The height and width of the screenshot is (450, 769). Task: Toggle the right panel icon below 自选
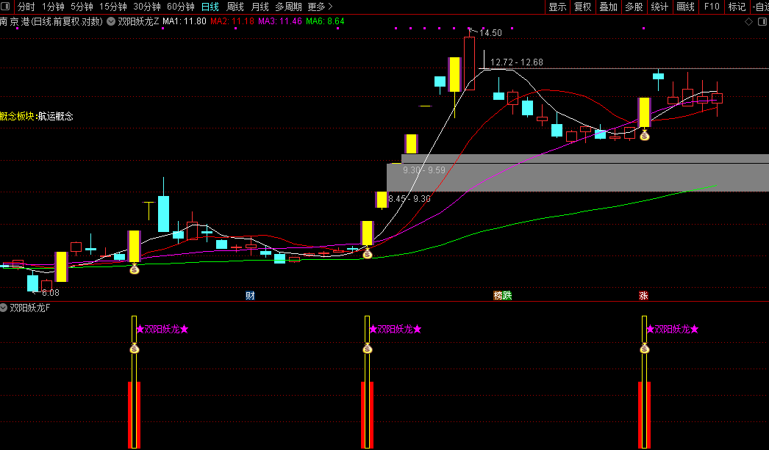coord(763,21)
